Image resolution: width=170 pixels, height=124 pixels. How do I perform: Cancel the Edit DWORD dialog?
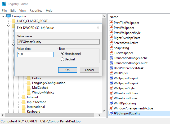90,70
